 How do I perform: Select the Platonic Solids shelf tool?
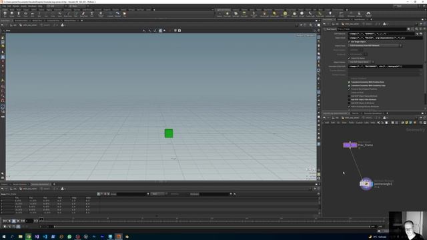[101, 14]
